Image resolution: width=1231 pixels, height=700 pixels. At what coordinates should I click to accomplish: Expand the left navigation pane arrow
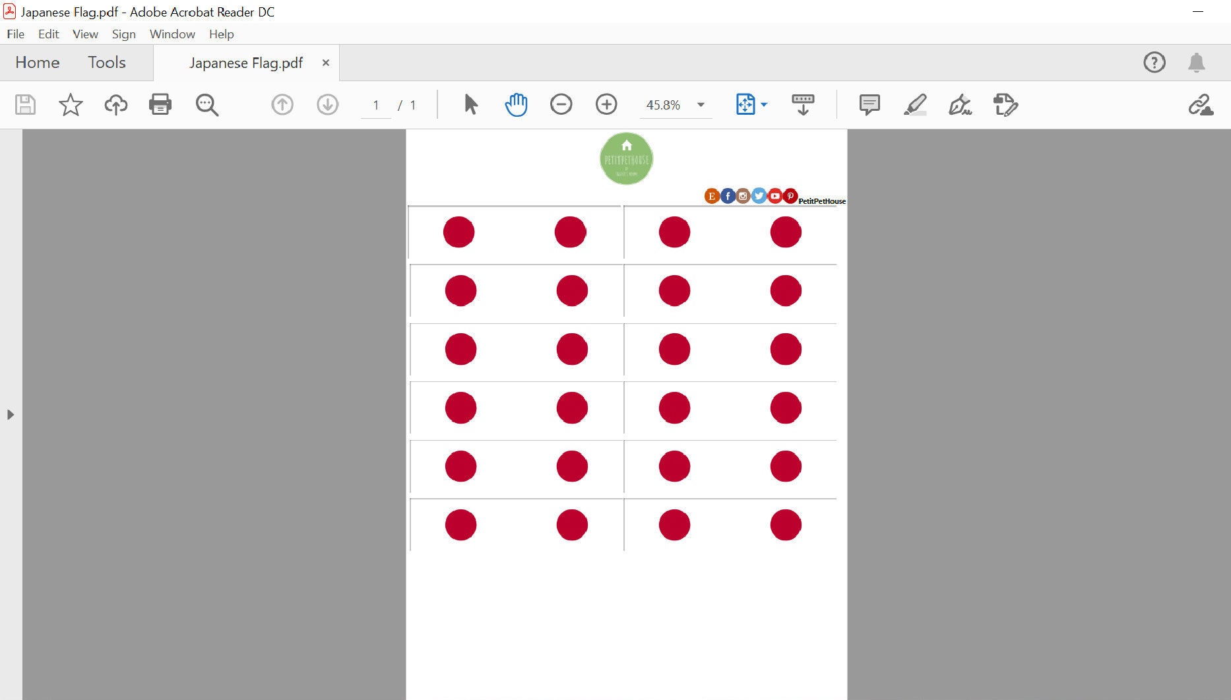[10, 414]
